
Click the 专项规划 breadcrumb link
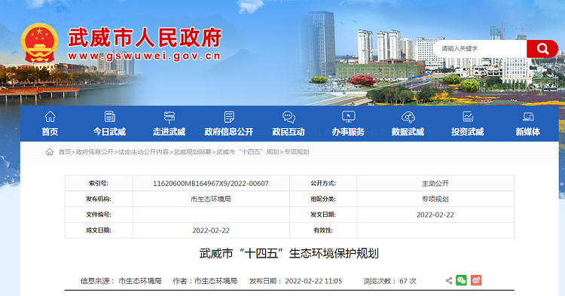click(297, 152)
